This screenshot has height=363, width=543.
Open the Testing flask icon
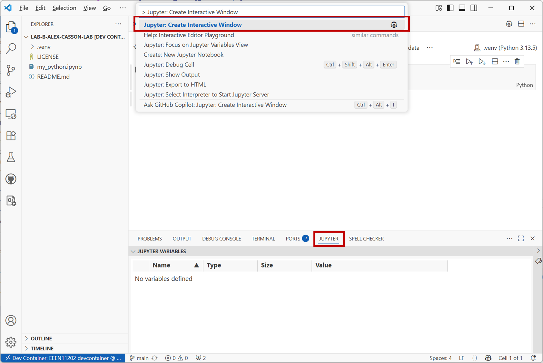[11, 157]
